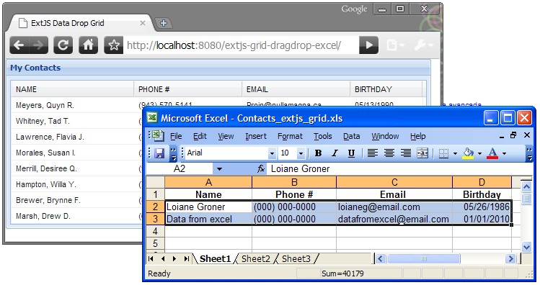Open a new browser tab
Image resolution: width=540 pixels, height=285 pixels.
click(x=163, y=23)
